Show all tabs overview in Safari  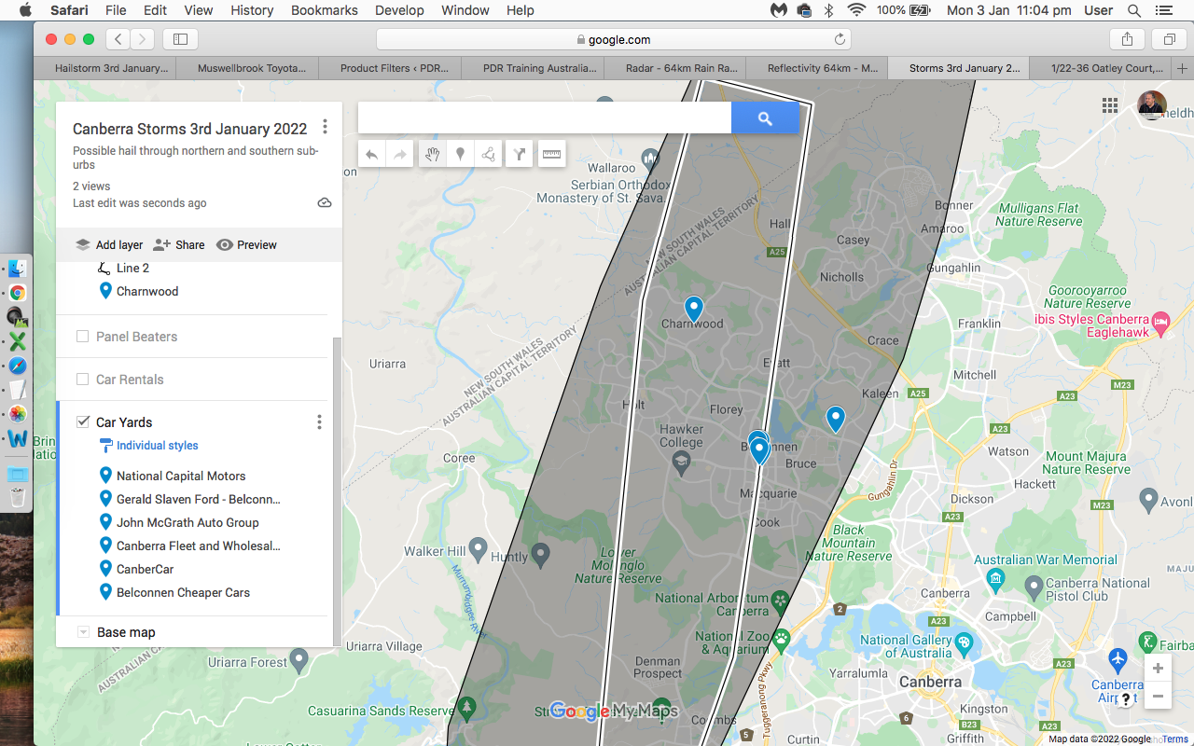(x=1169, y=39)
